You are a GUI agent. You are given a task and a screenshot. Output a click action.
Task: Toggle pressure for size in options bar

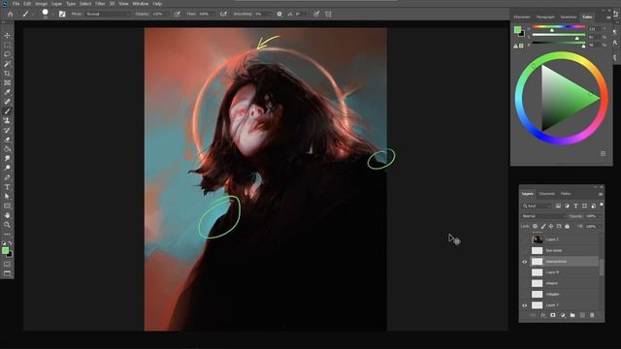click(x=316, y=14)
